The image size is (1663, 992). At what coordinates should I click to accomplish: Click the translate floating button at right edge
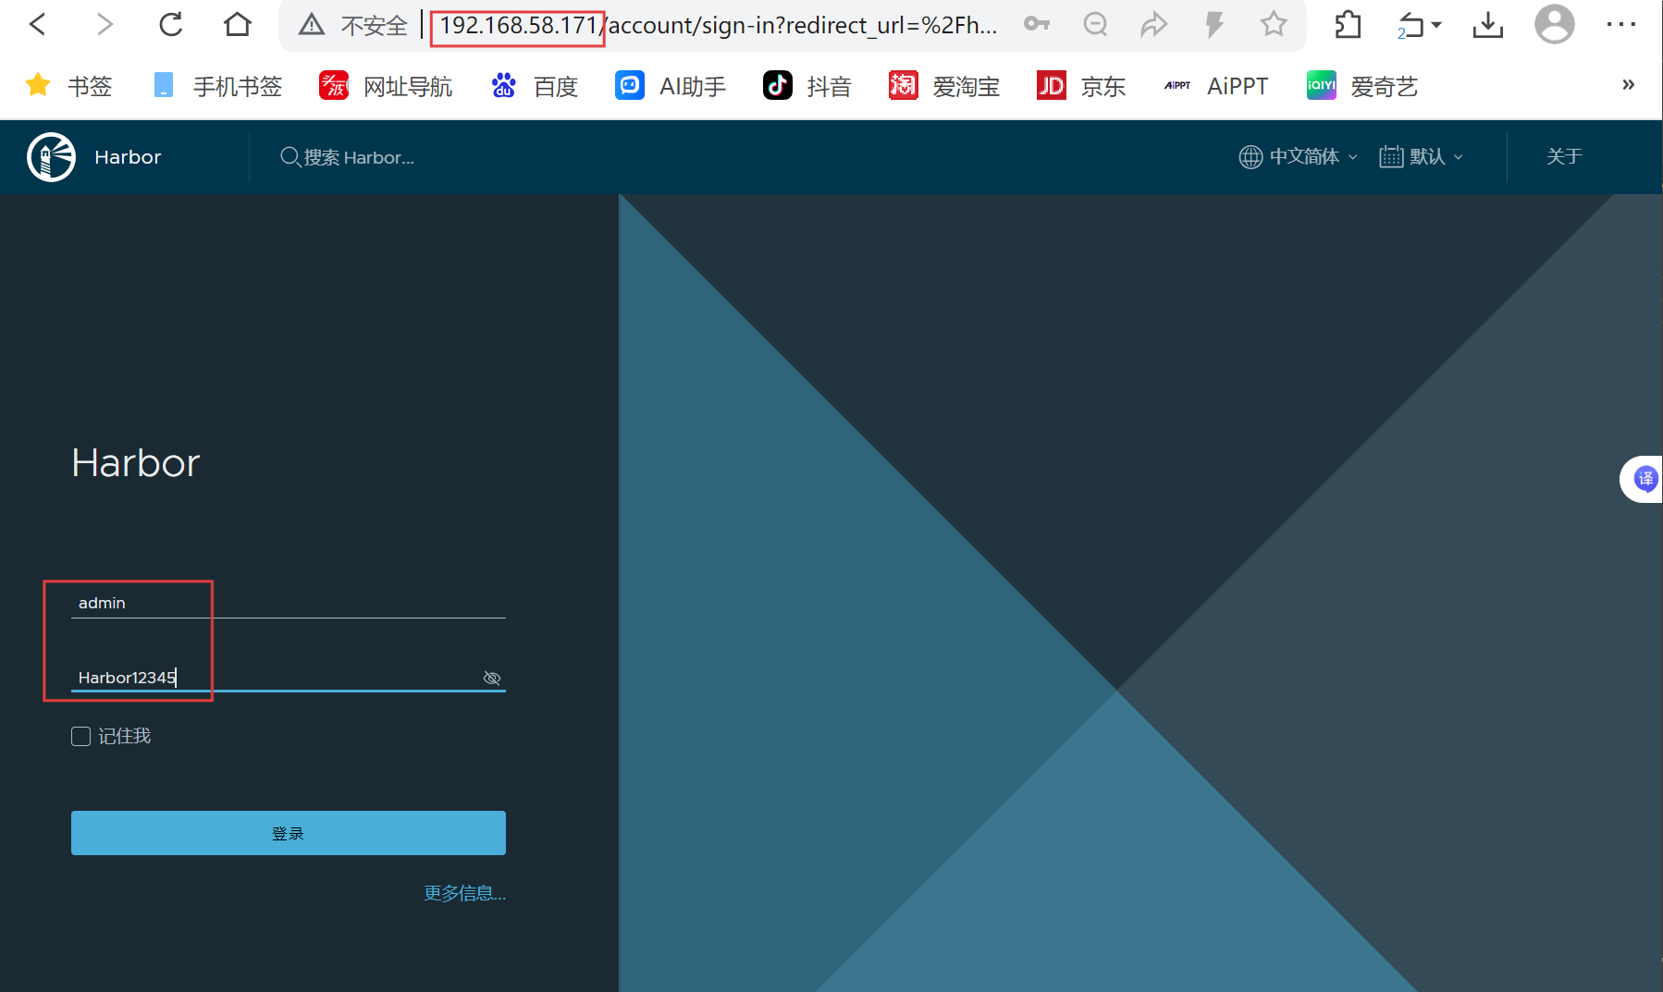point(1644,479)
